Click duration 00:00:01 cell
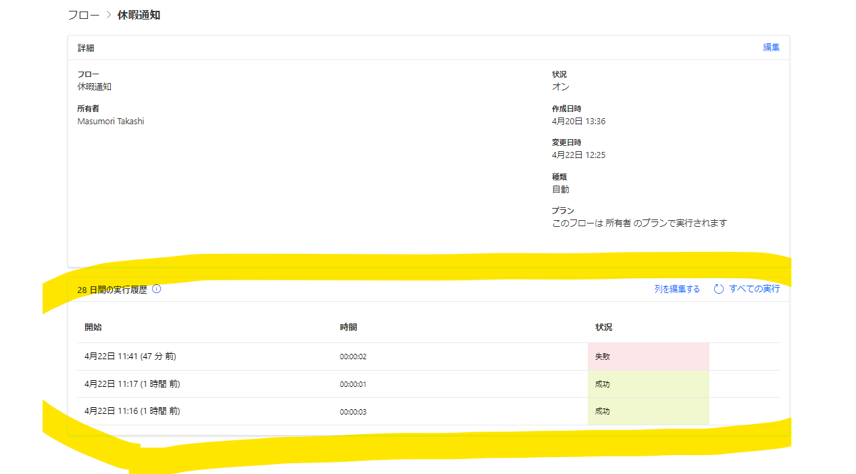Viewport: 856px width, 474px height. click(353, 384)
